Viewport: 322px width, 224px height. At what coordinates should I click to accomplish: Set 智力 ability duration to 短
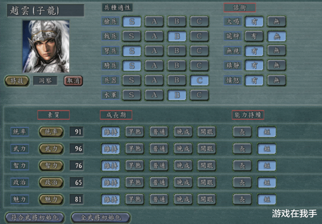click(267, 166)
